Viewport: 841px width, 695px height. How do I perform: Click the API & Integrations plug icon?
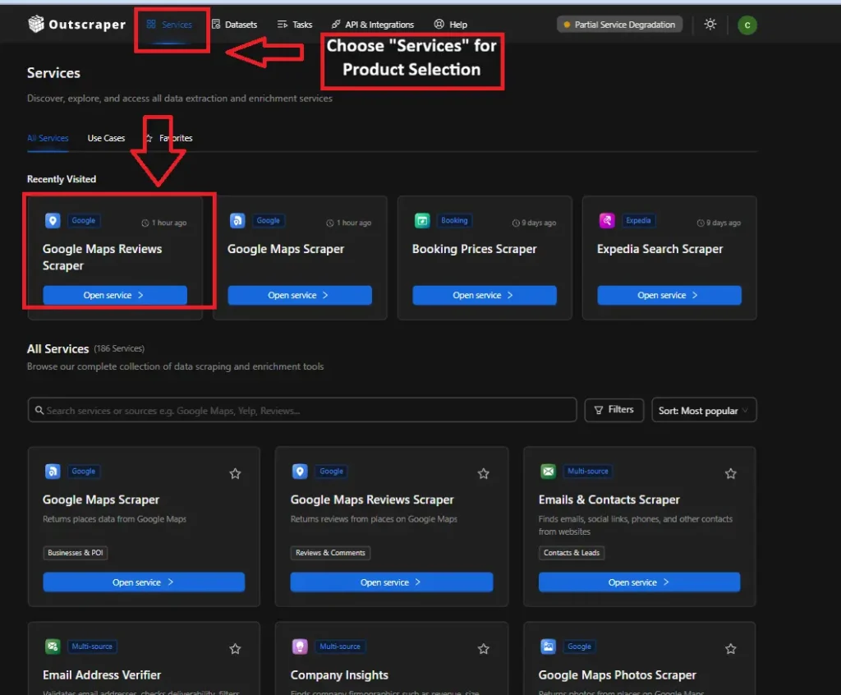[336, 24]
